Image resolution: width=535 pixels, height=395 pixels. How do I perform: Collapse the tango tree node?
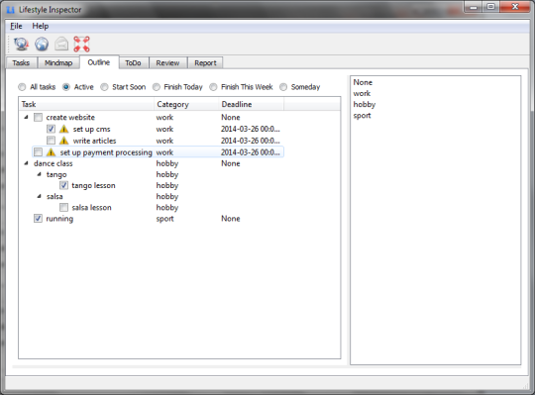point(39,174)
